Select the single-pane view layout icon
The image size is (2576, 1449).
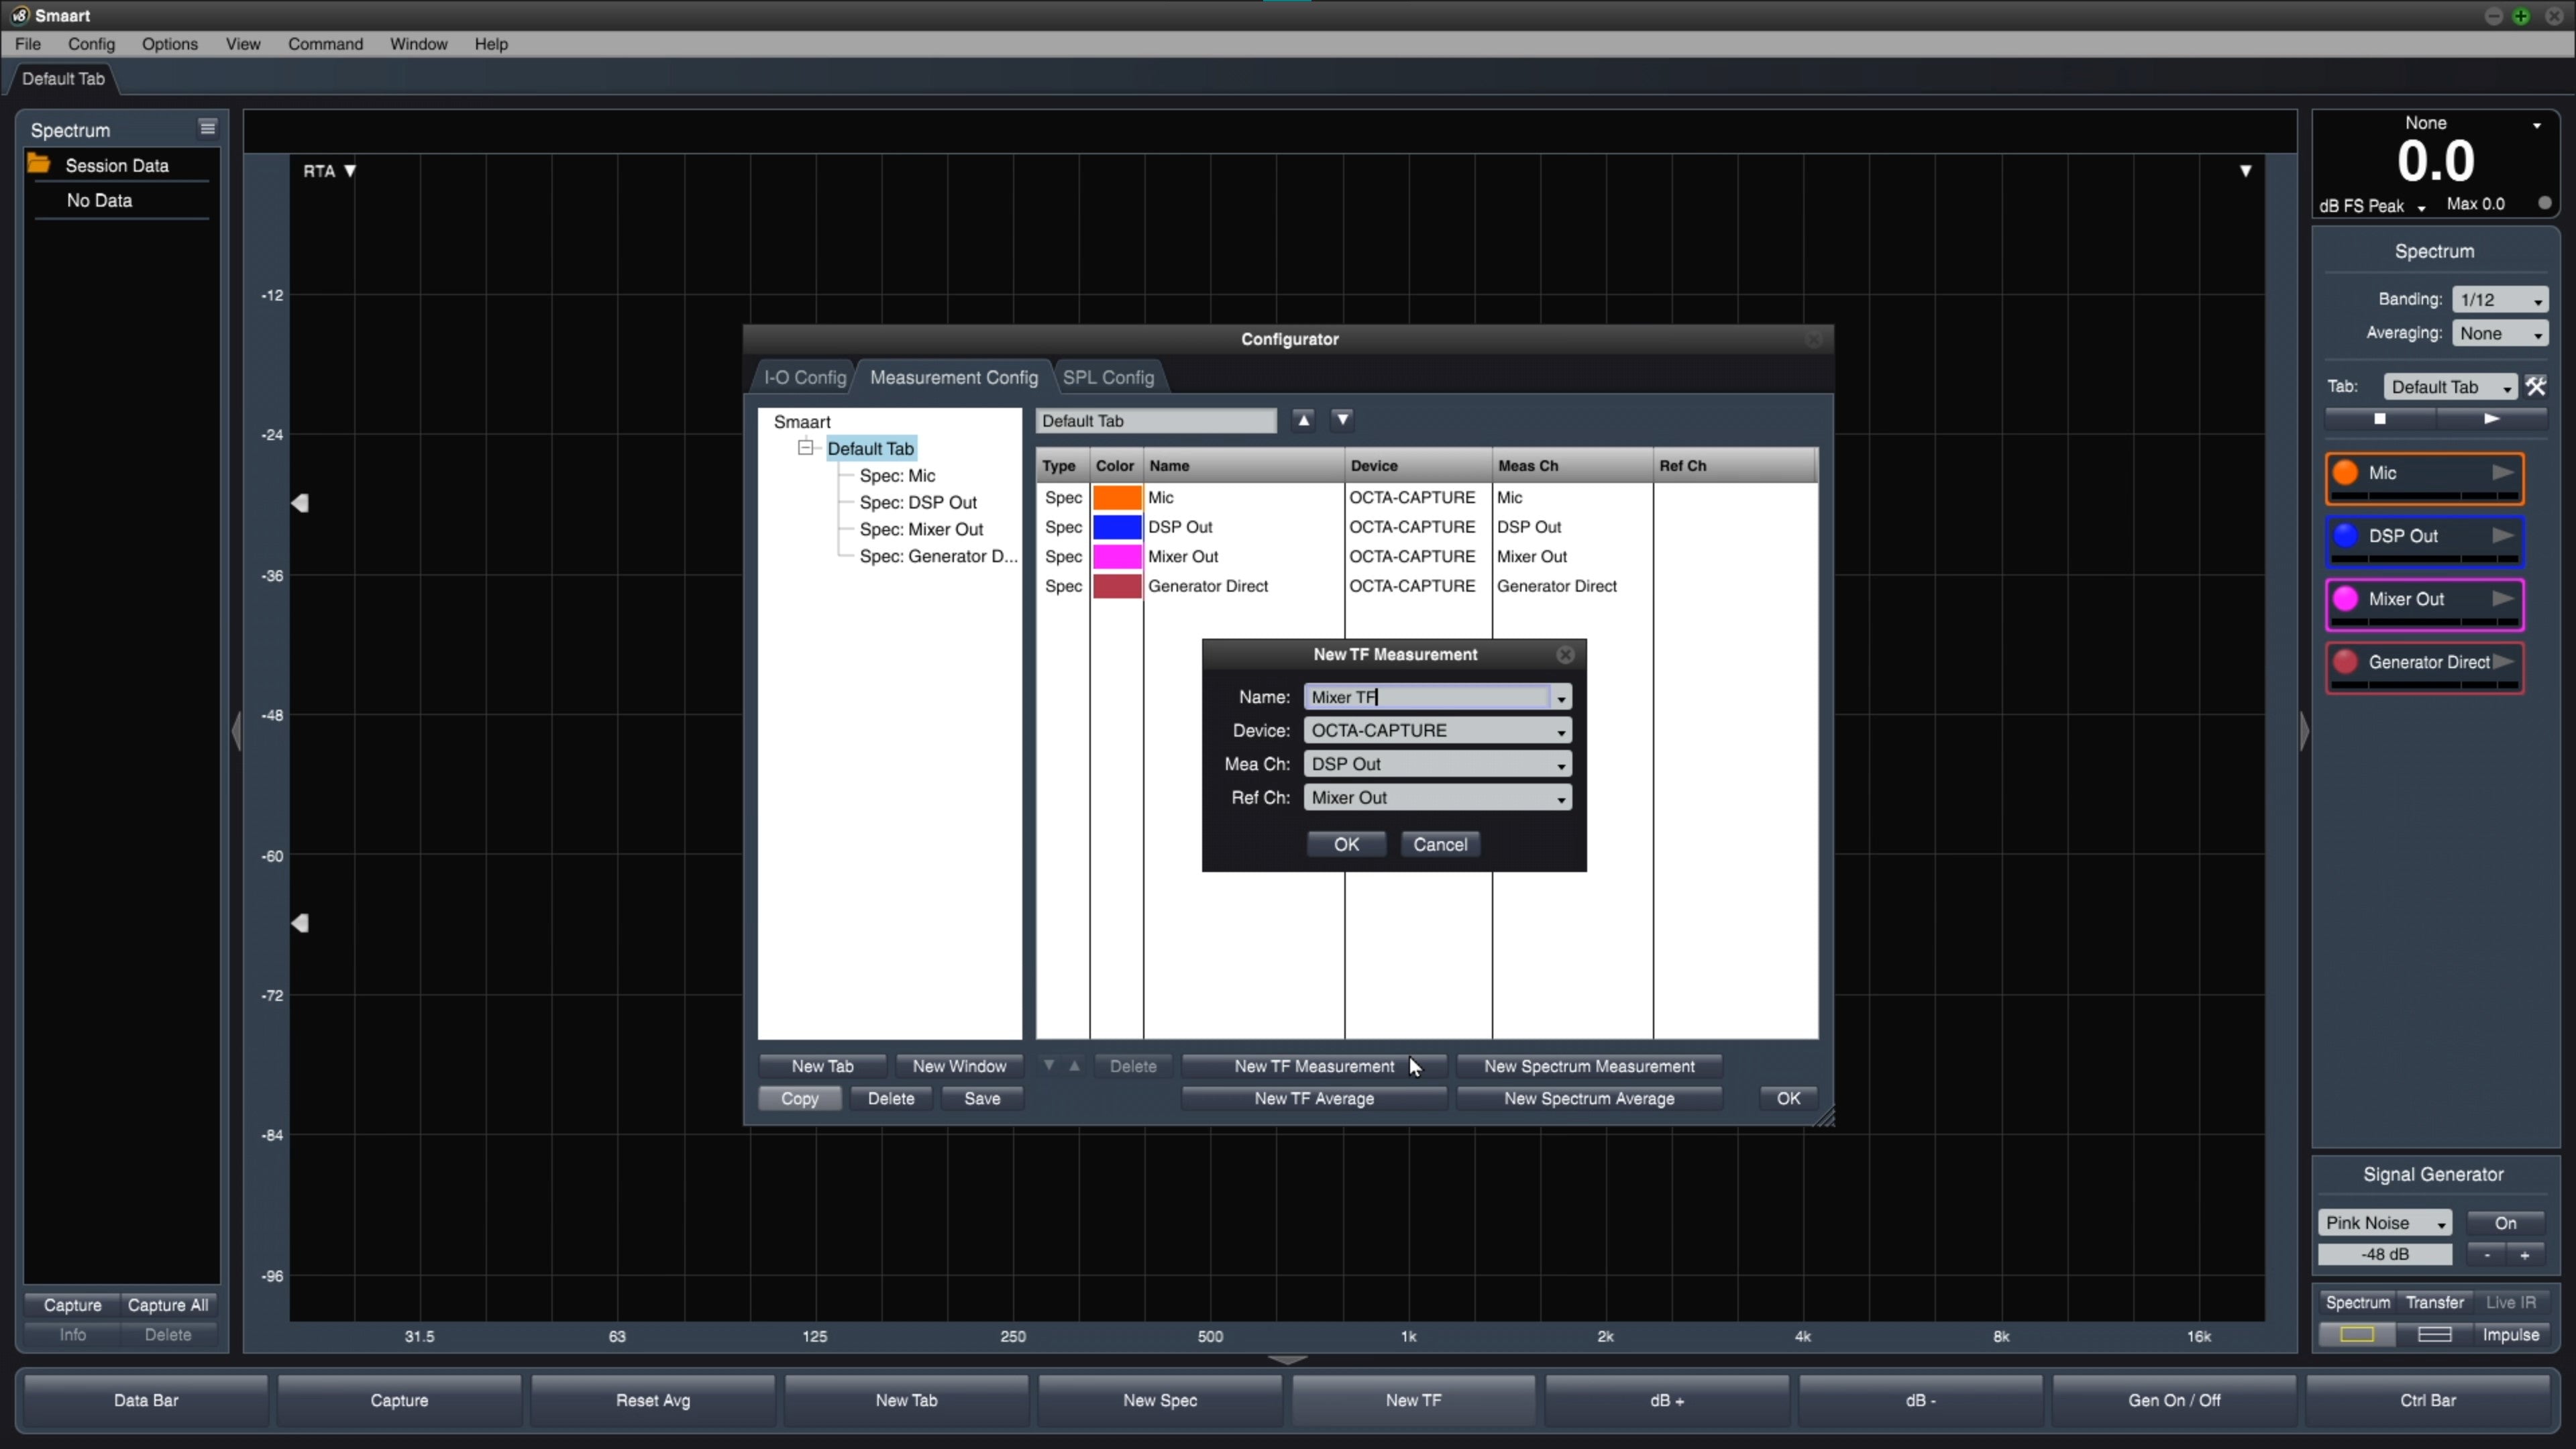(2356, 1334)
